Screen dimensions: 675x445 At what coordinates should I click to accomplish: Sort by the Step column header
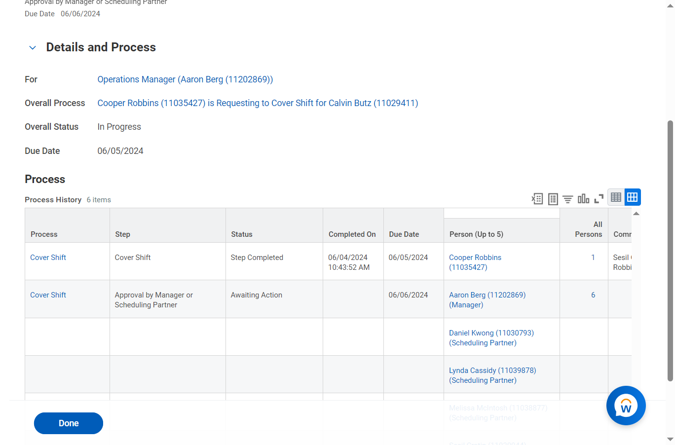click(168, 225)
